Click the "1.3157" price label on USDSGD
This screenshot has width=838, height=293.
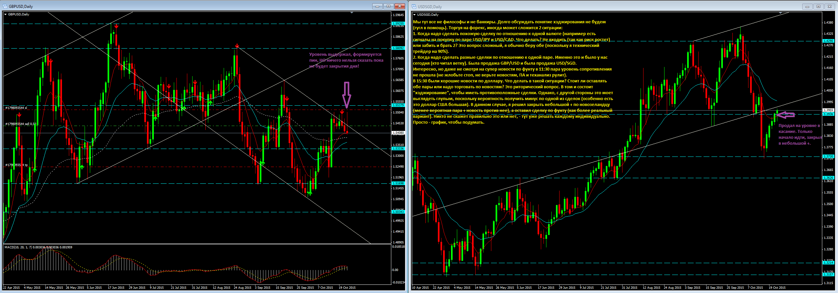click(828, 275)
